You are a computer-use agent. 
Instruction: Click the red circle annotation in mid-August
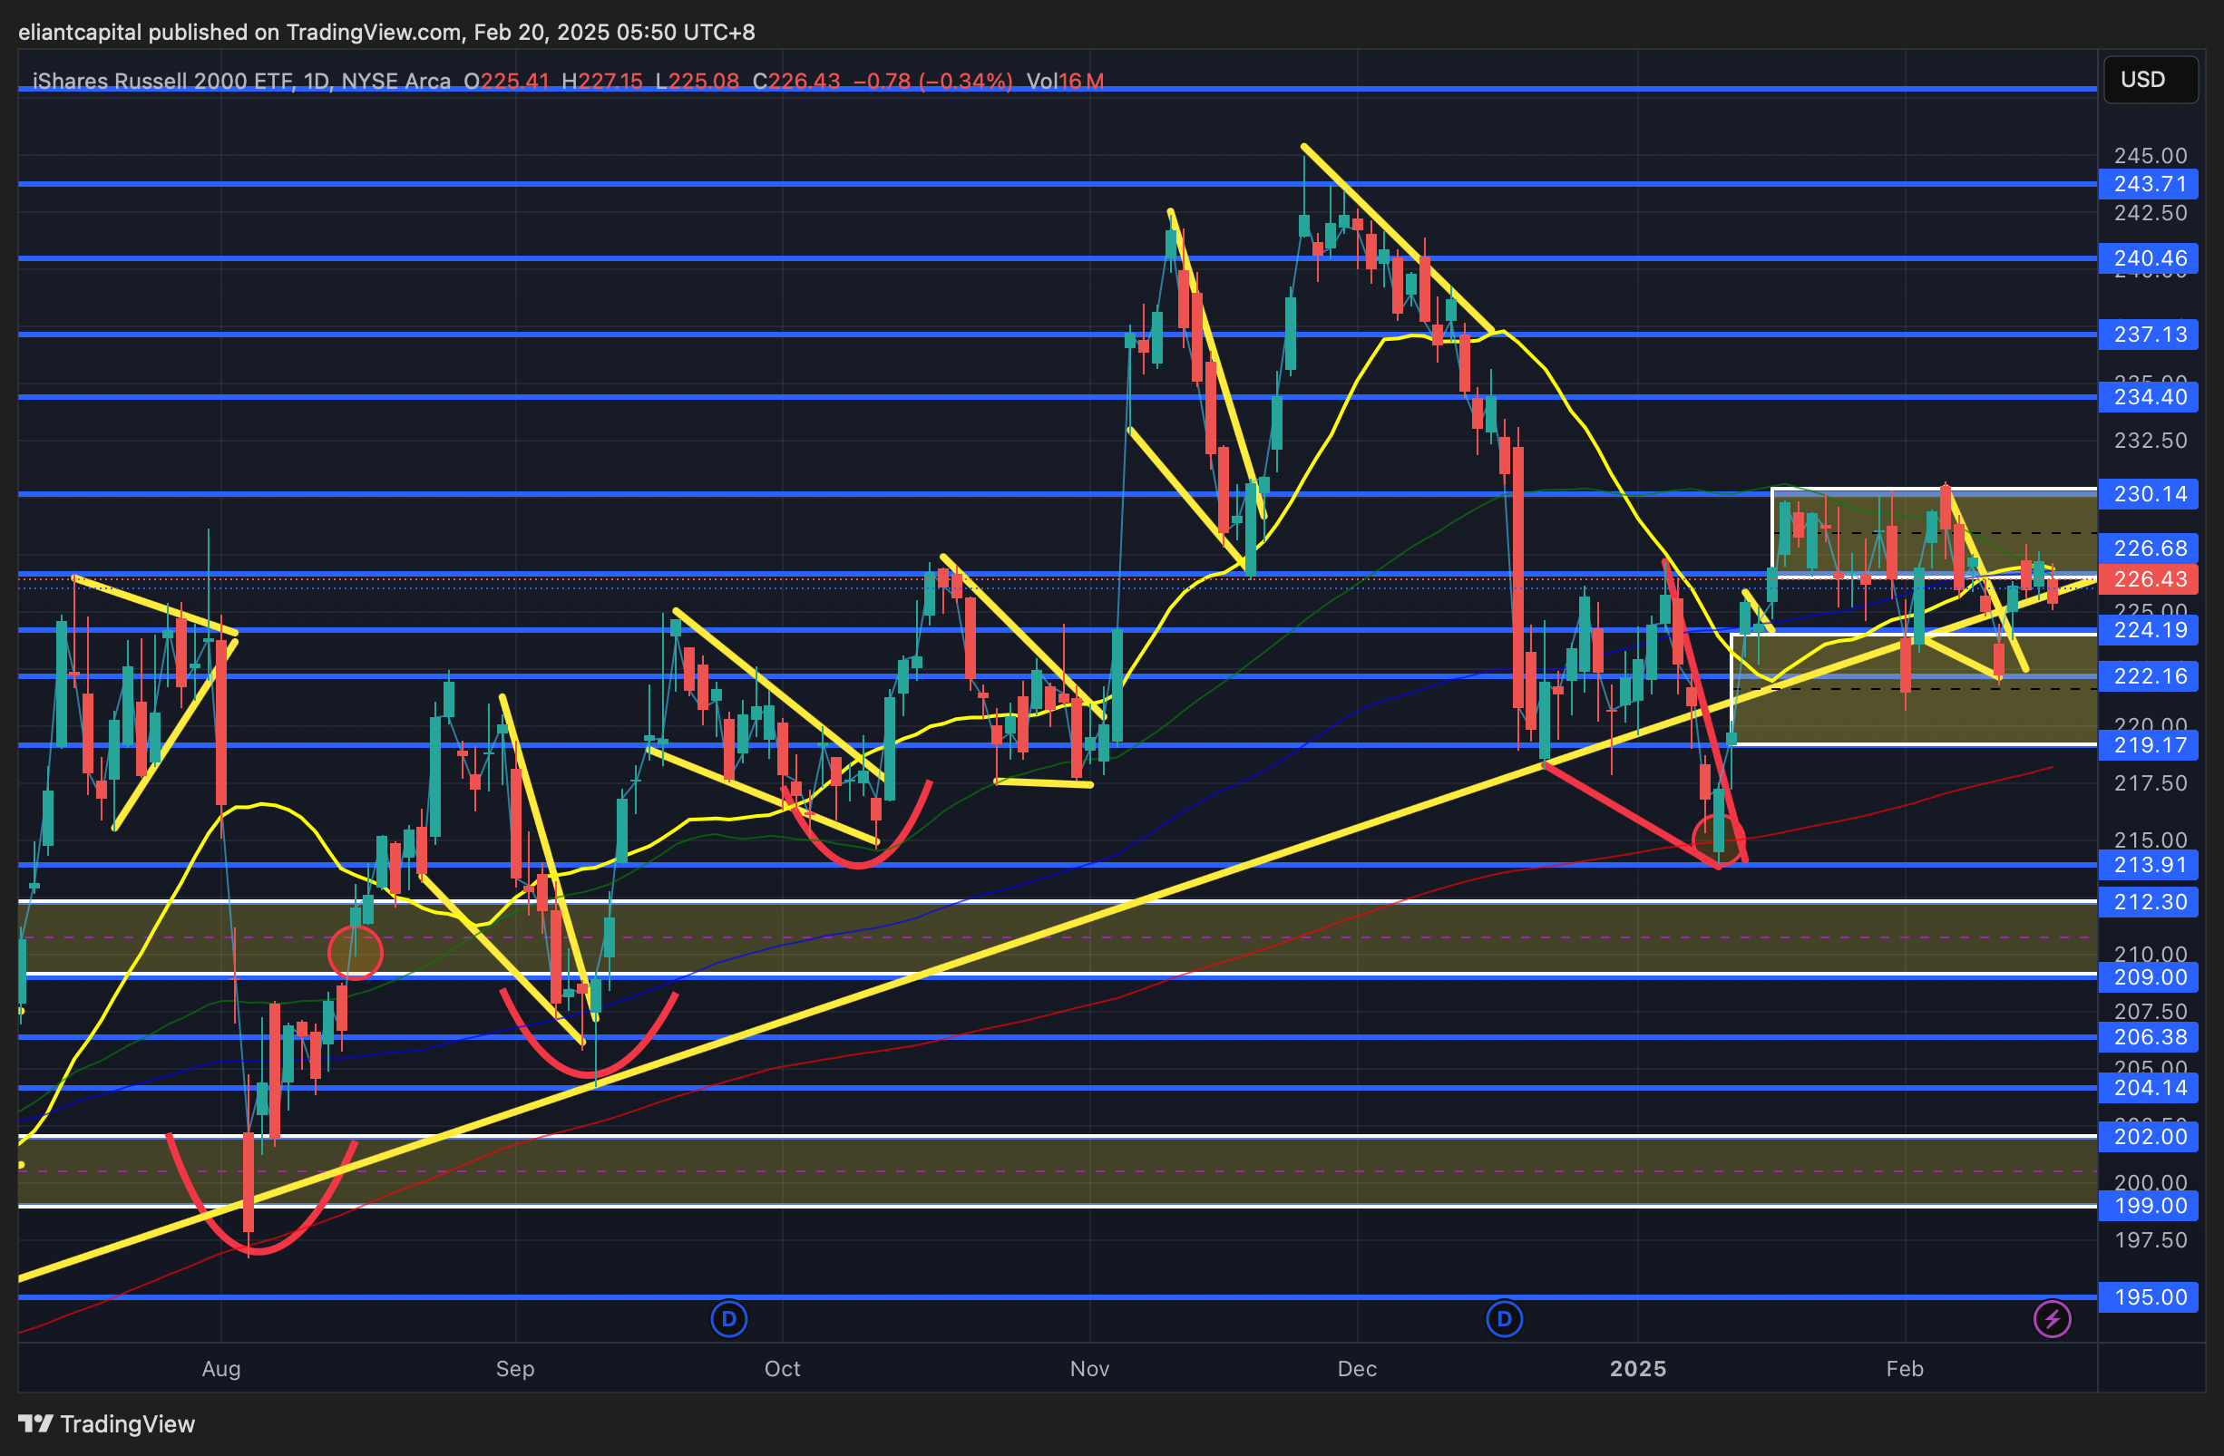tap(355, 953)
